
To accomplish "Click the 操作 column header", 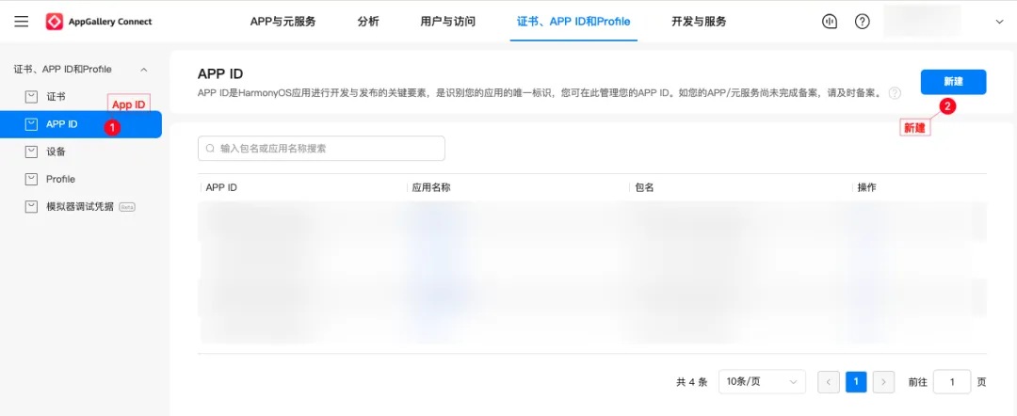I will pos(866,187).
